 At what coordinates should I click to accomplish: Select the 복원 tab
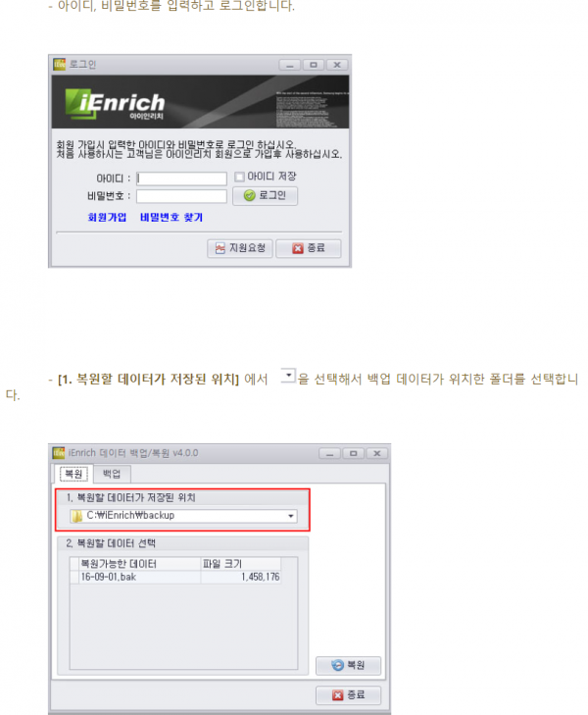pyautogui.click(x=73, y=474)
